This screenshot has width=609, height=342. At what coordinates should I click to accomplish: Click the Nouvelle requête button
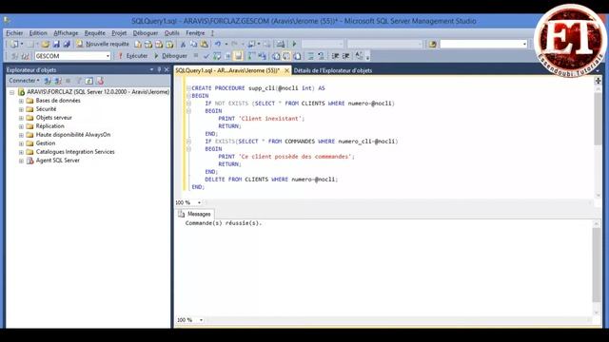click(x=103, y=45)
